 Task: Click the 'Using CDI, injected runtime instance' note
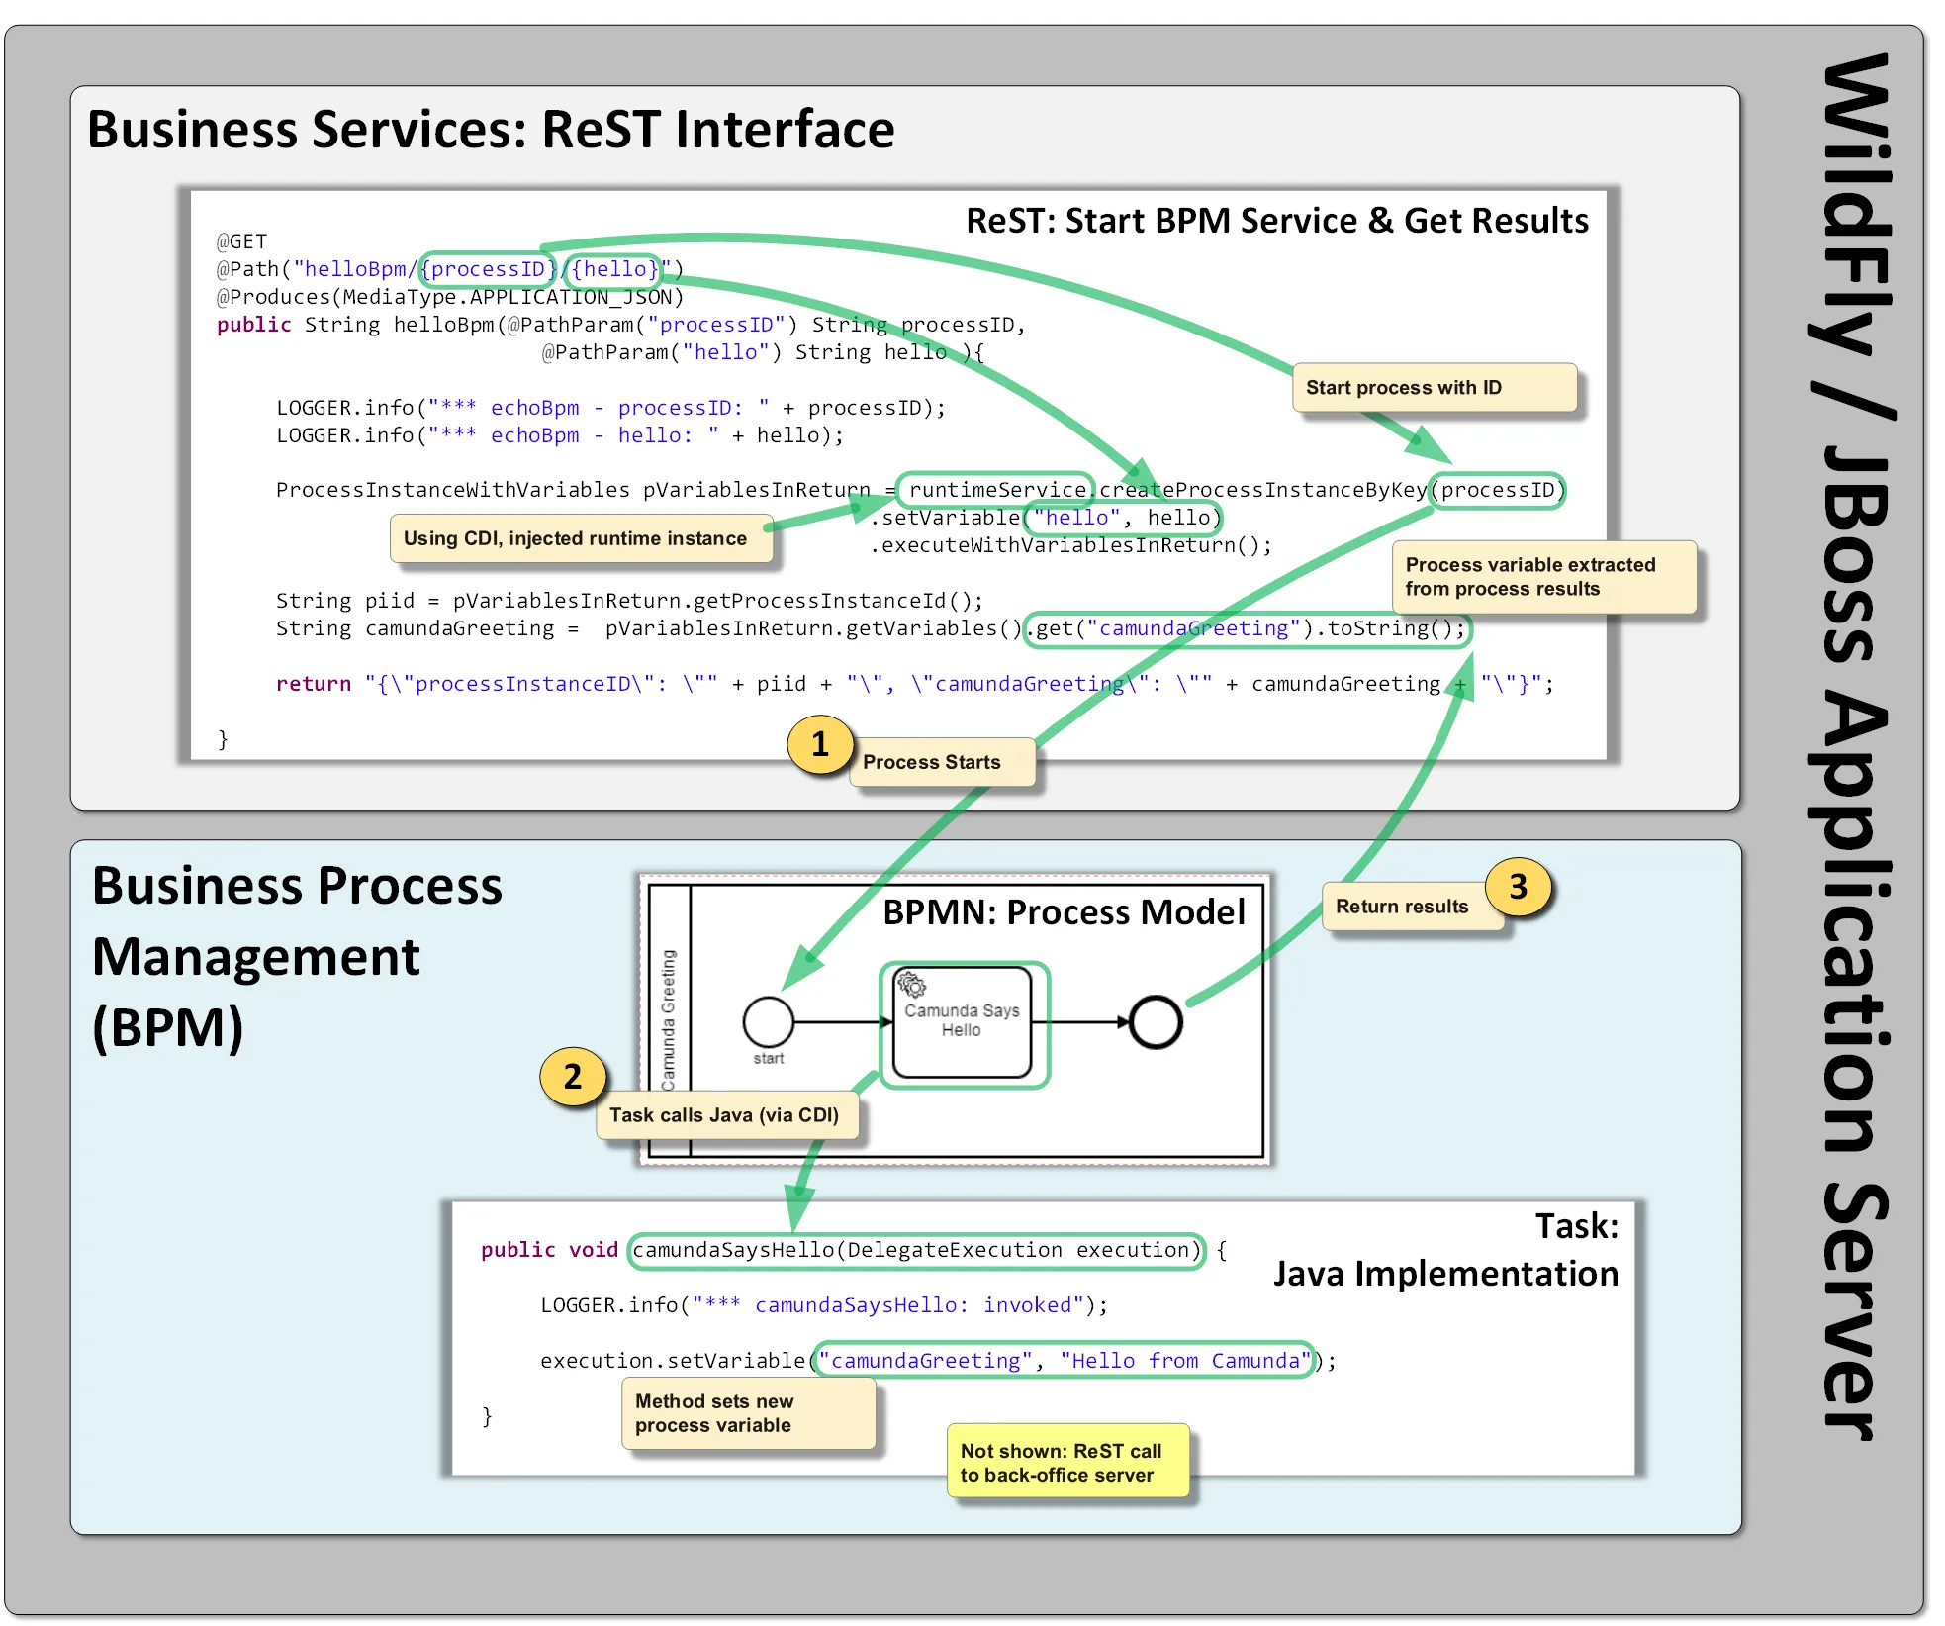[x=581, y=538]
